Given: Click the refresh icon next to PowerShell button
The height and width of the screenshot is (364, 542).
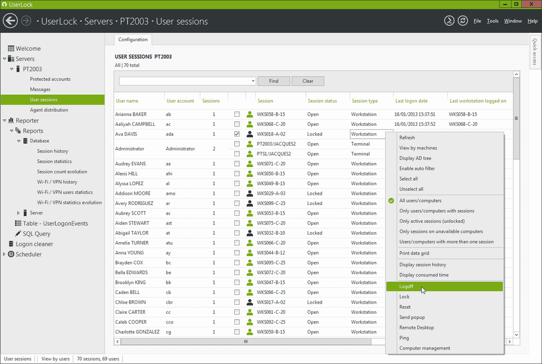Looking at the screenshot, I should (x=462, y=20).
